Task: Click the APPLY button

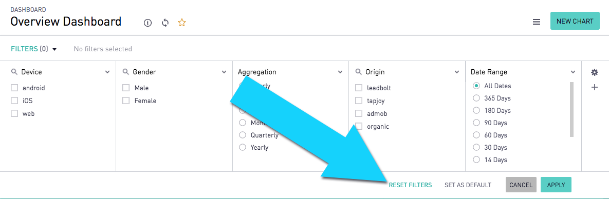Action: click(x=556, y=185)
